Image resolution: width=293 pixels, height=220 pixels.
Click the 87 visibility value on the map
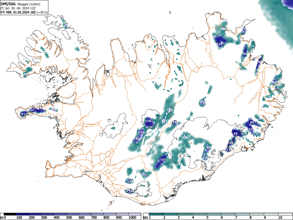click(x=33, y=110)
